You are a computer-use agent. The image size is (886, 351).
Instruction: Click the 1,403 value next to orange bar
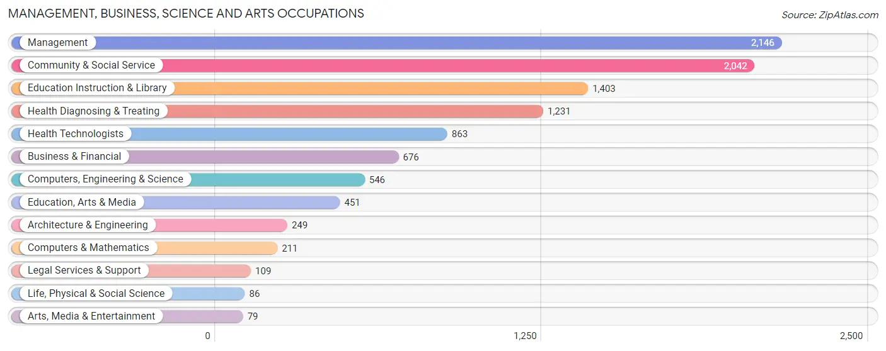click(x=604, y=89)
